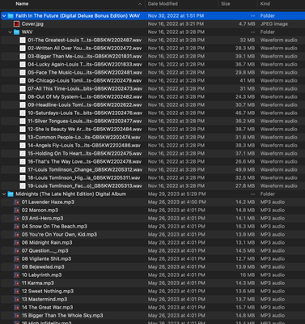The width and height of the screenshot is (305, 324).
Task: Click the 01 Lavender Haze mp3 icon
Action: (x=17, y=202)
